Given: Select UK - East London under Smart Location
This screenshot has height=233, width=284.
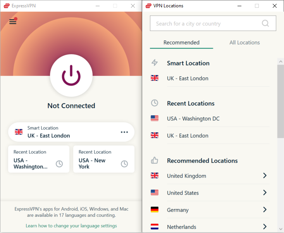Looking at the screenshot, I should [x=210, y=78].
